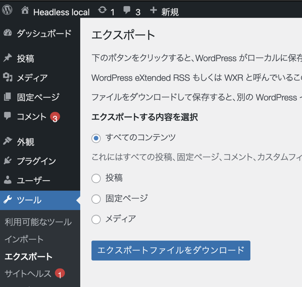The image size is (302, 287).
Task: Click the comment count 3 in admin bar
Action: tap(138, 12)
